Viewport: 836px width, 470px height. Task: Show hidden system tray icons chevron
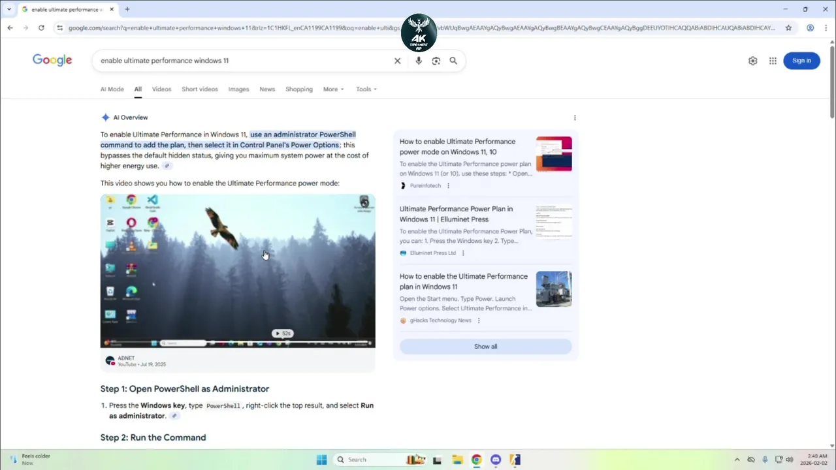[x=737, y=460]
